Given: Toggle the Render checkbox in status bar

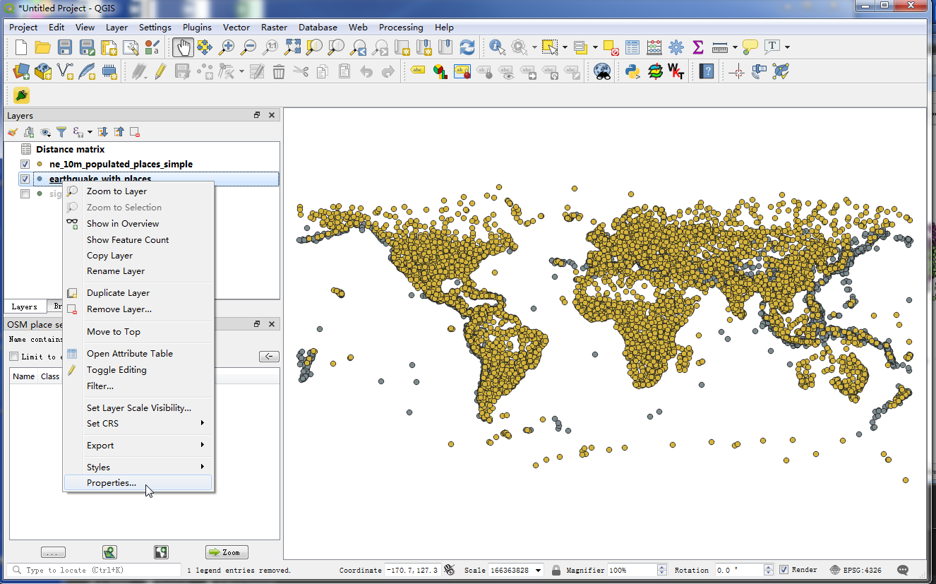Looking at the screenshot, I should [x=784, y=570].
